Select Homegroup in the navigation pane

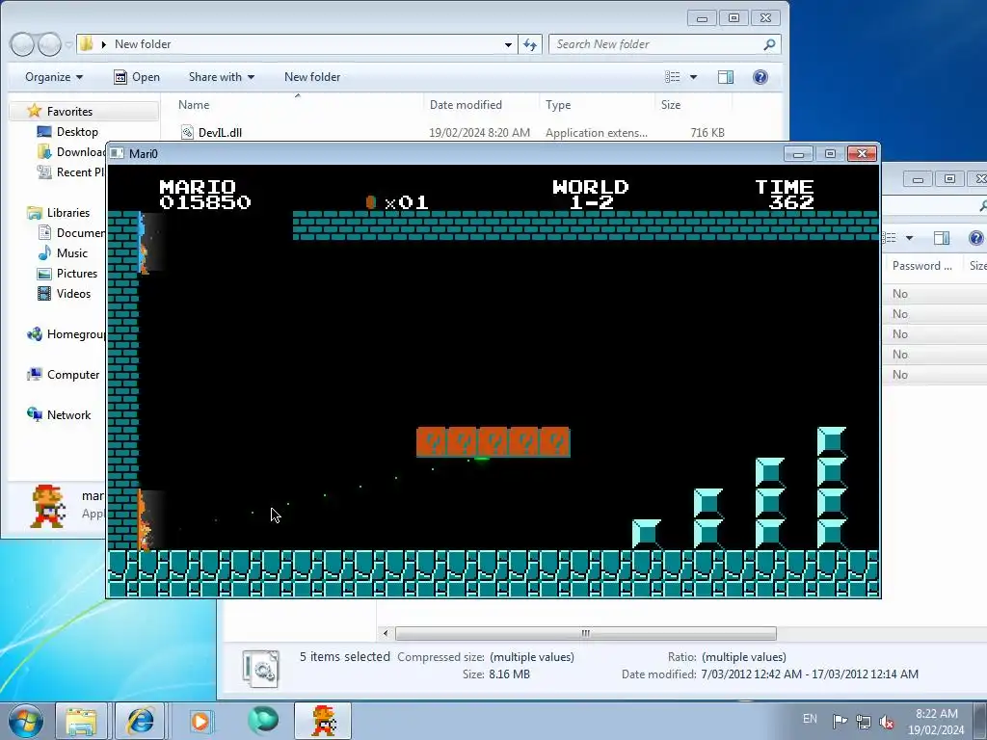[75, 334]
